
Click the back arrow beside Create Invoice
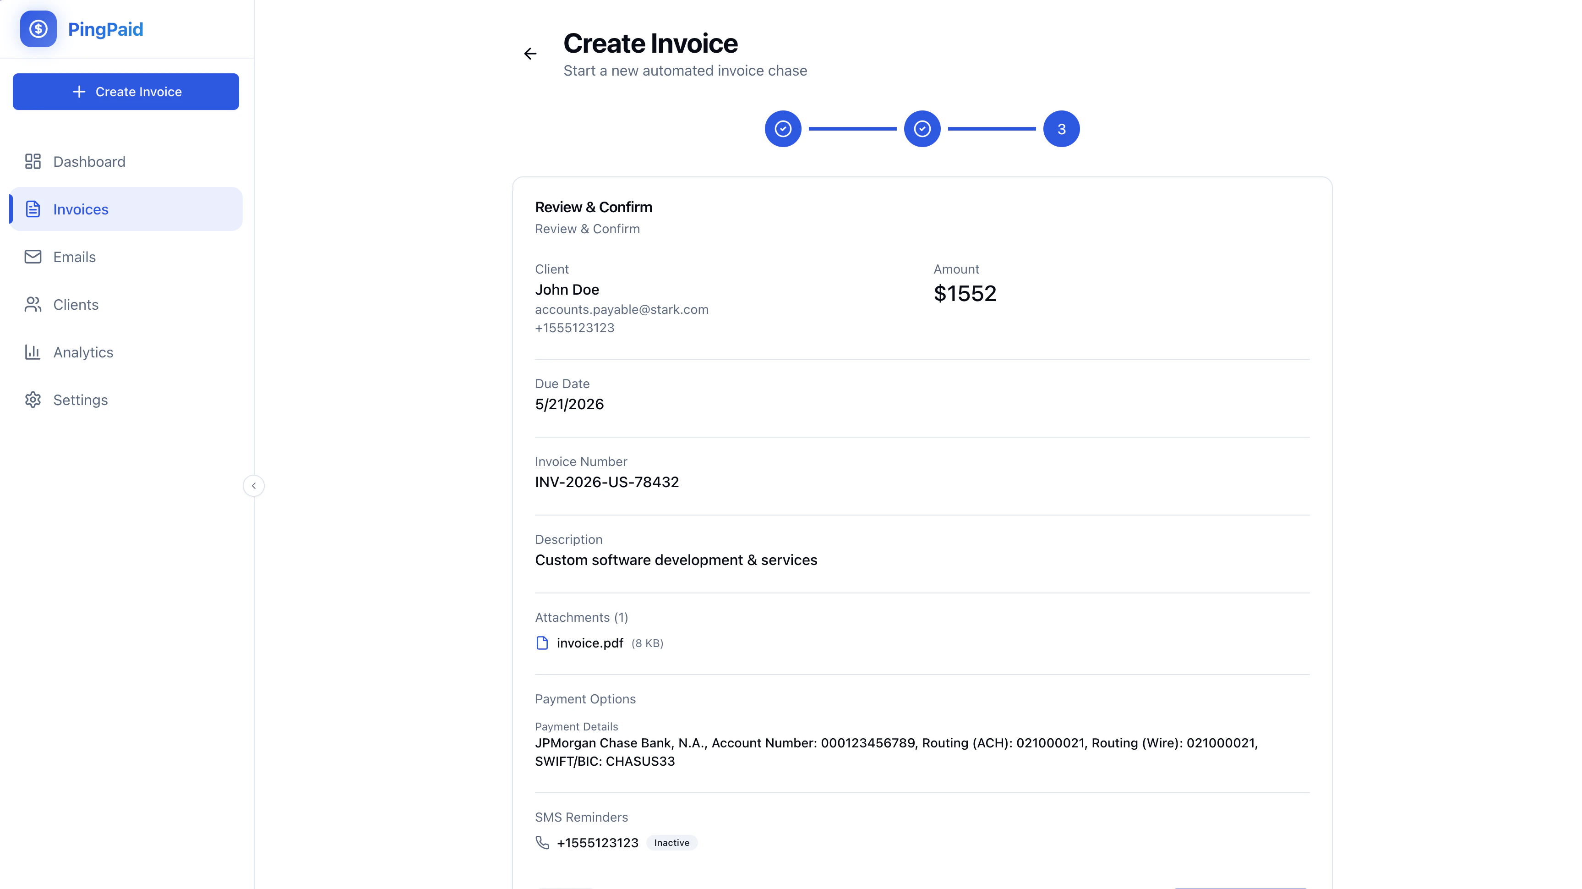coord(530,54)
